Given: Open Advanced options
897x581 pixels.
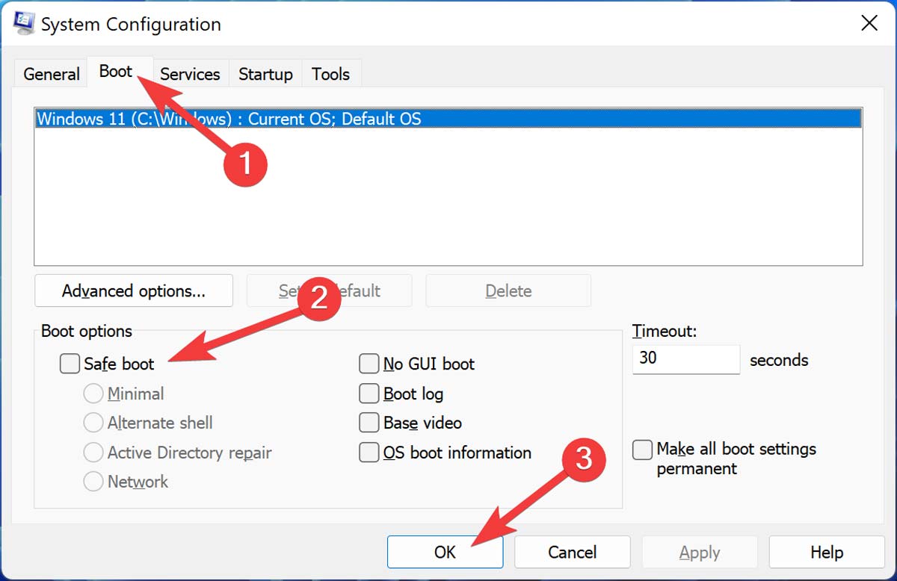Looking at the screenshot, I should coord(133,290).
